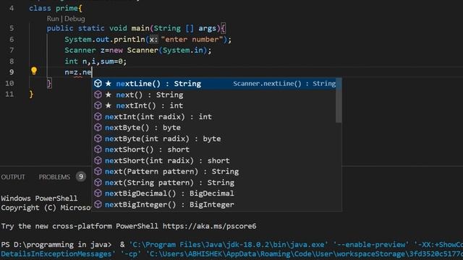Click the problems count badge 9

pos(80,177)
